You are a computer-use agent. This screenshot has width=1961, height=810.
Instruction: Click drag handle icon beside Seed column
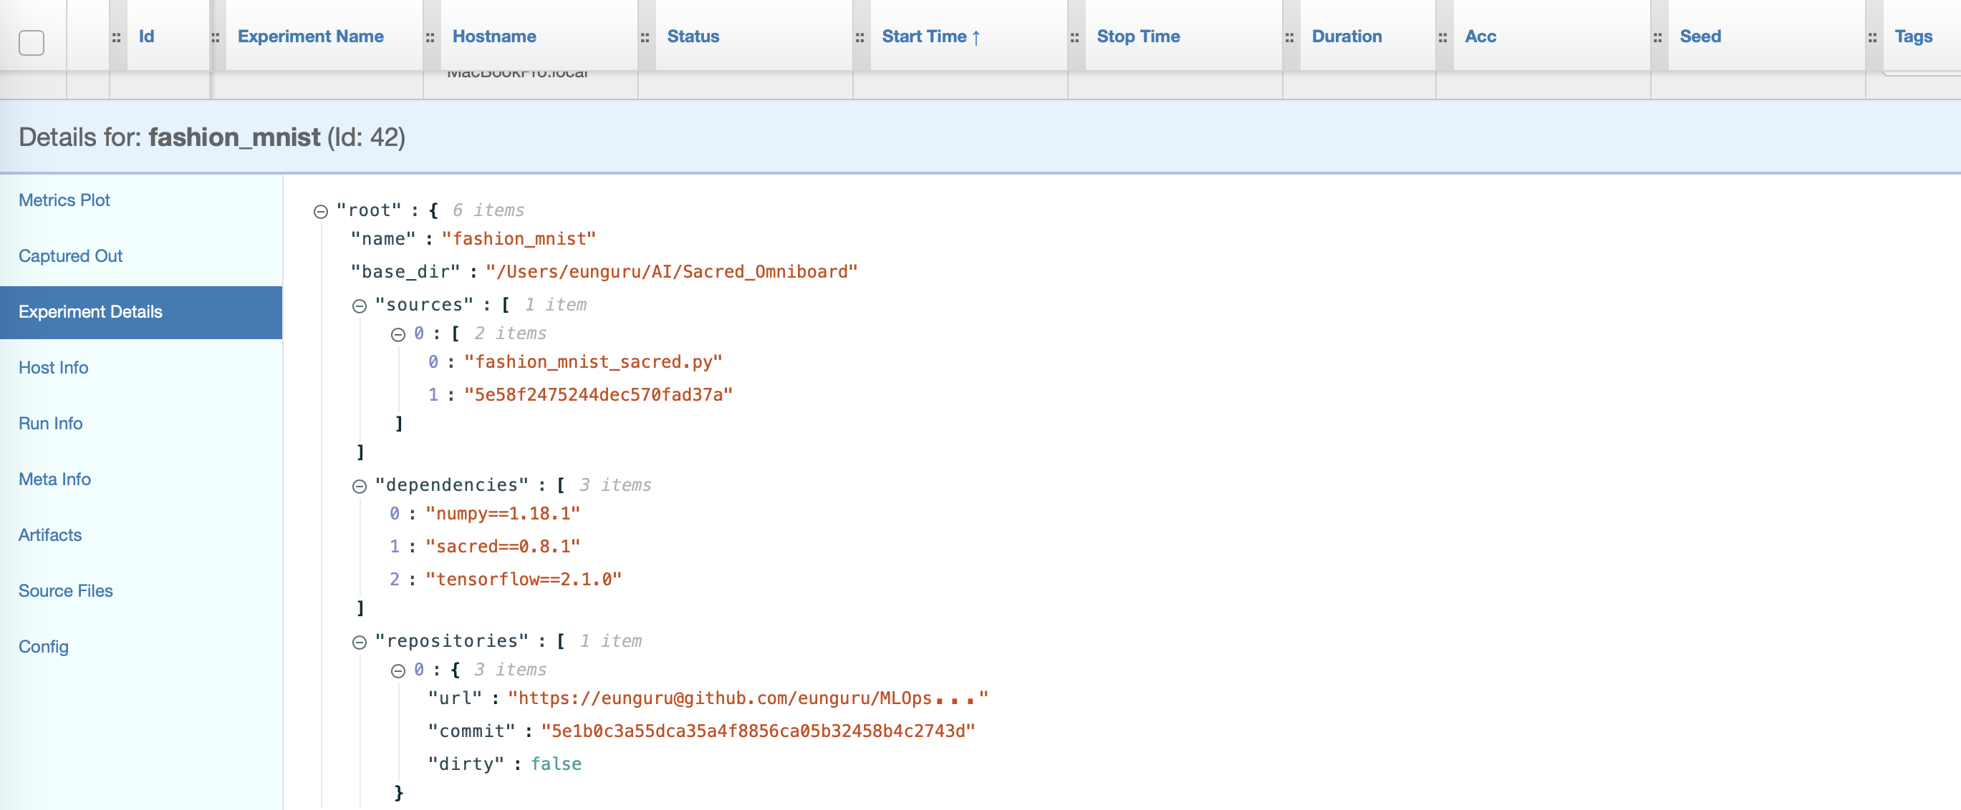pyautogui.click(x=1657, y=37)
